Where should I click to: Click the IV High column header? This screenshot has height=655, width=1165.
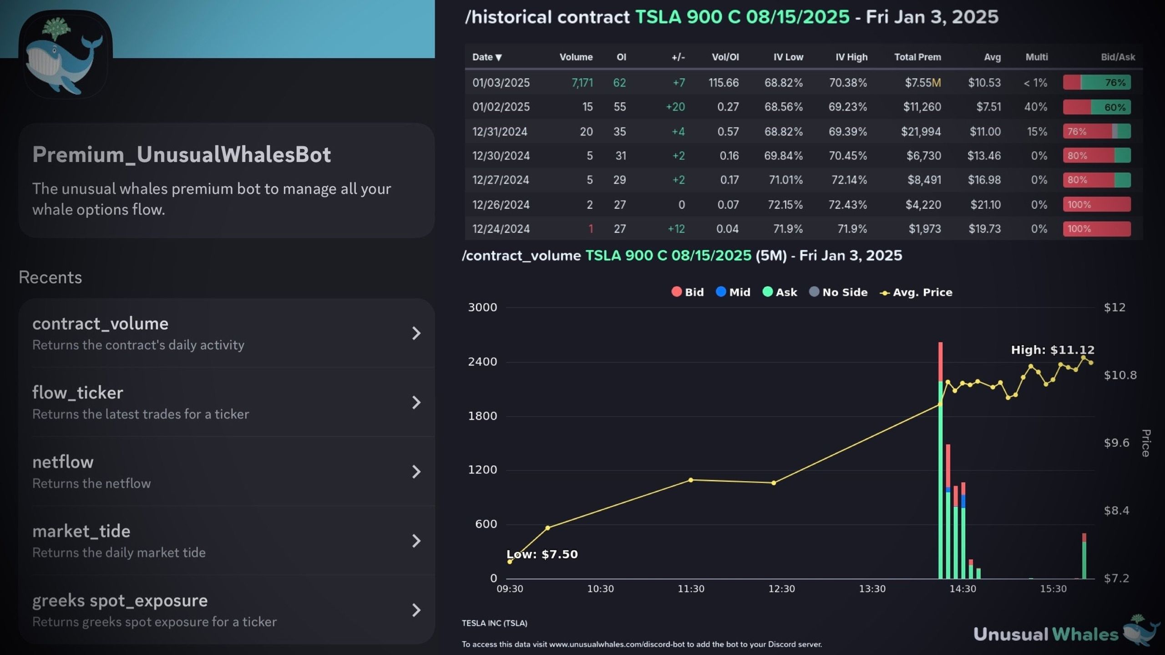(x=851, y=57)
